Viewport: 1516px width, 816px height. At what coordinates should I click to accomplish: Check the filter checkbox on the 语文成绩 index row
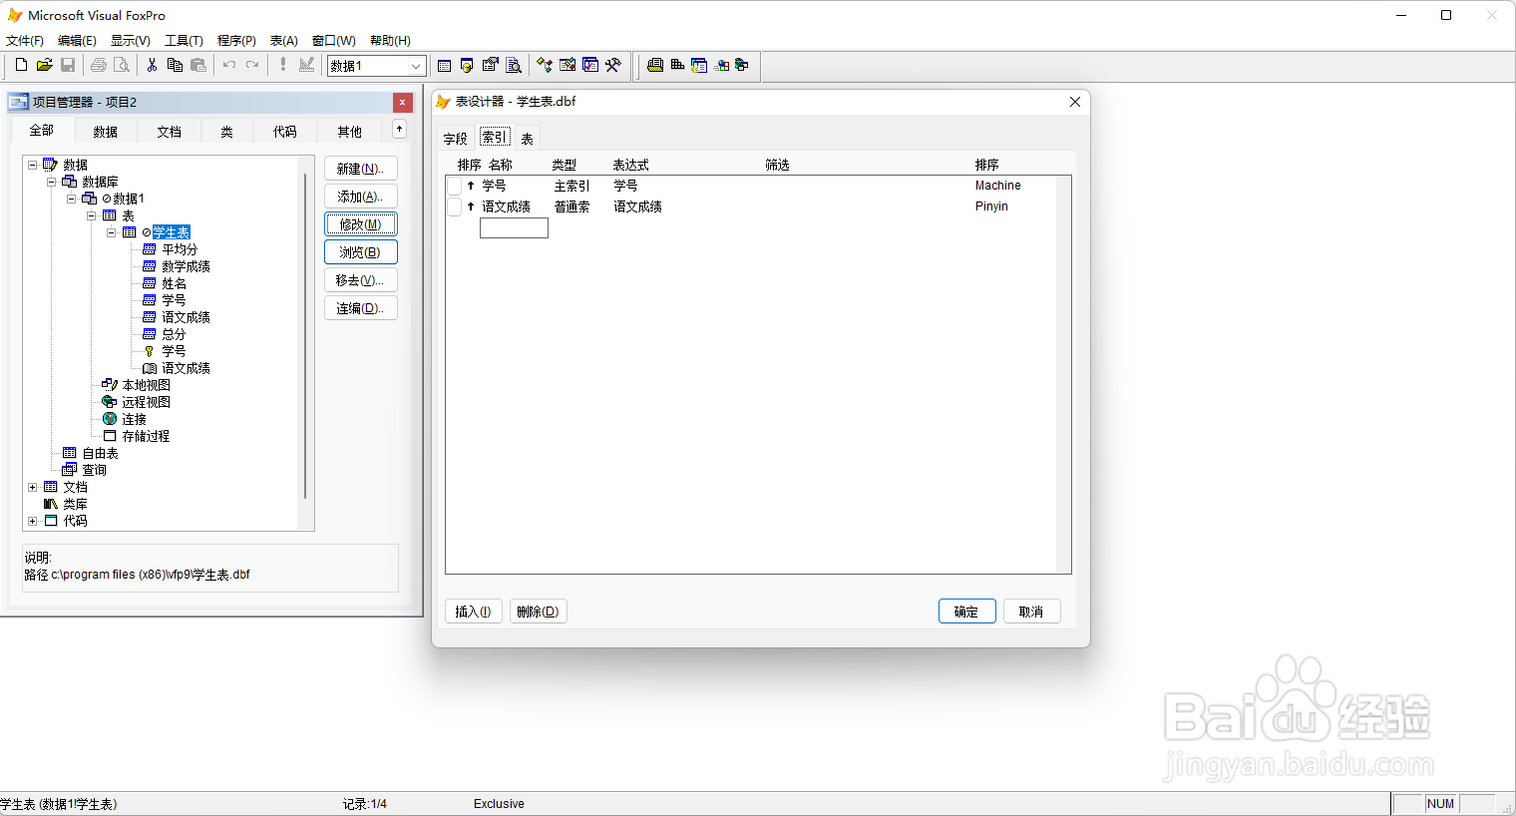click(455, 206)
